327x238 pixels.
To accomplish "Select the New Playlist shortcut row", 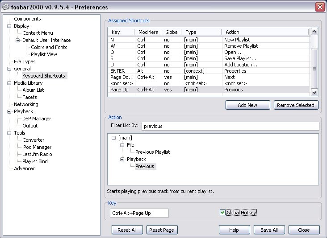I will coord(209,40).
